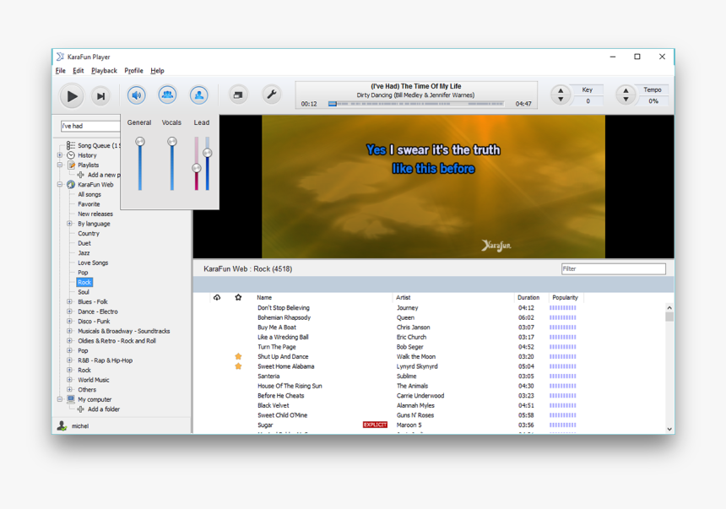
Task: Click the Vocals volume slider handle
Action: pyautogui.click(x=172, y=142)
